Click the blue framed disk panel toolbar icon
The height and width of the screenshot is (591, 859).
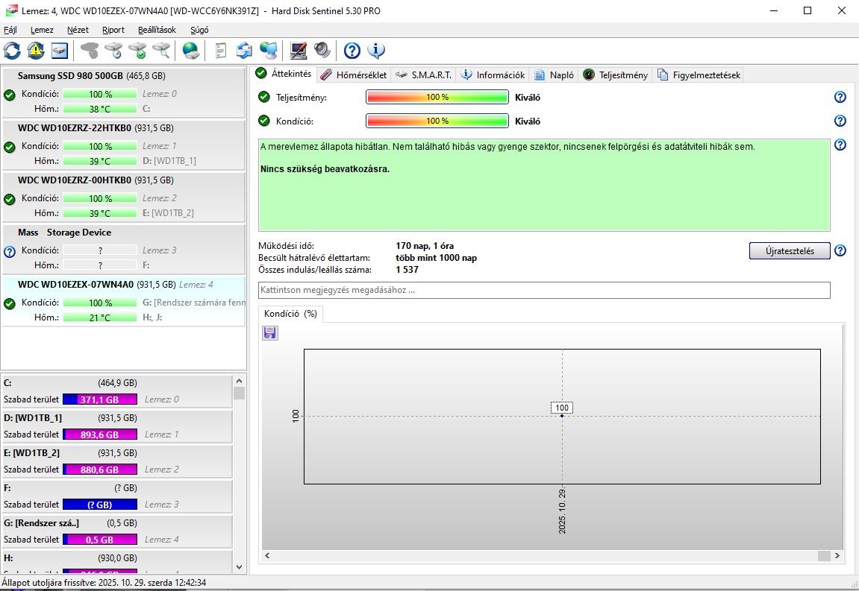[59, 51]
